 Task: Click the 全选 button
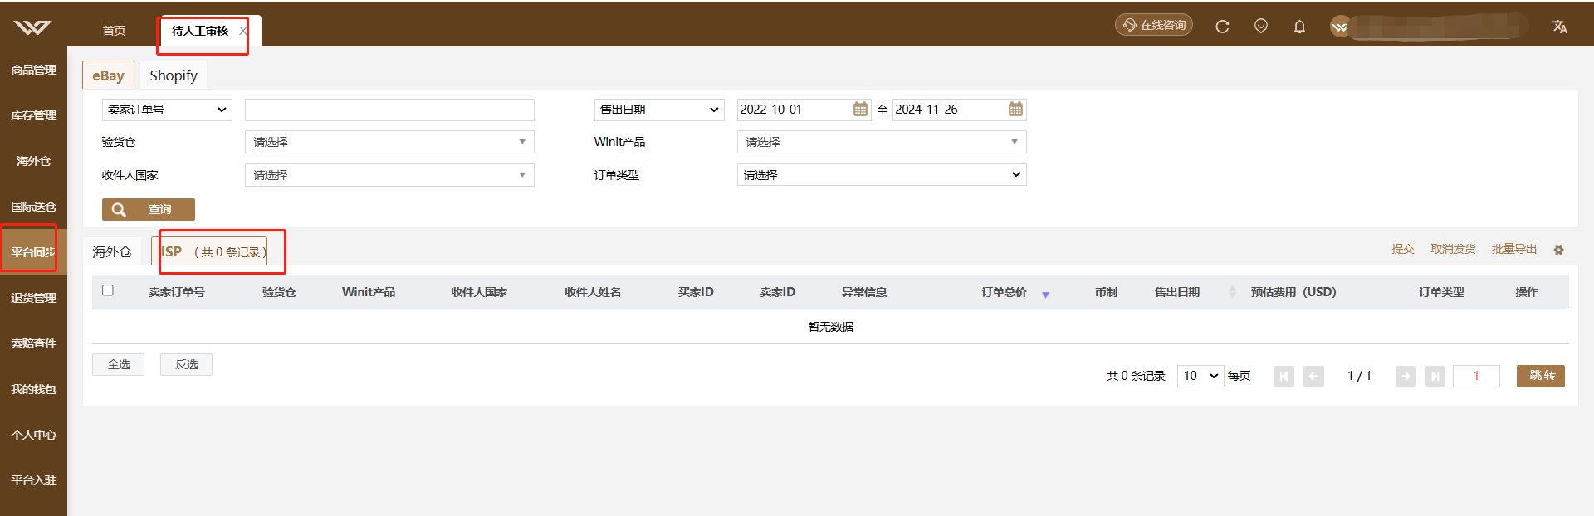point(118,364)
